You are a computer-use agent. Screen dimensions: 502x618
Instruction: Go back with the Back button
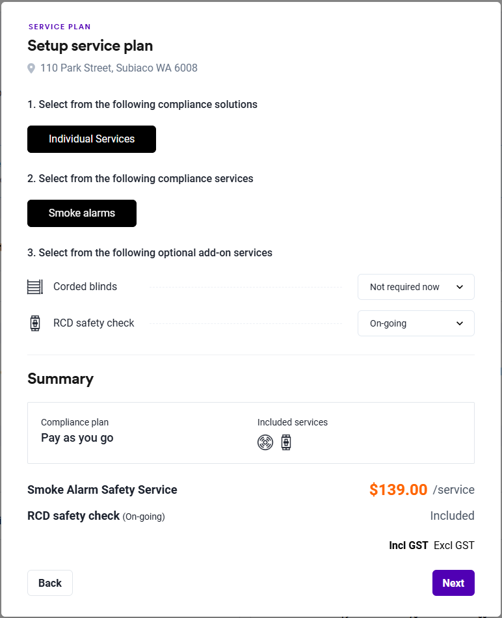[x=50, y=583]
